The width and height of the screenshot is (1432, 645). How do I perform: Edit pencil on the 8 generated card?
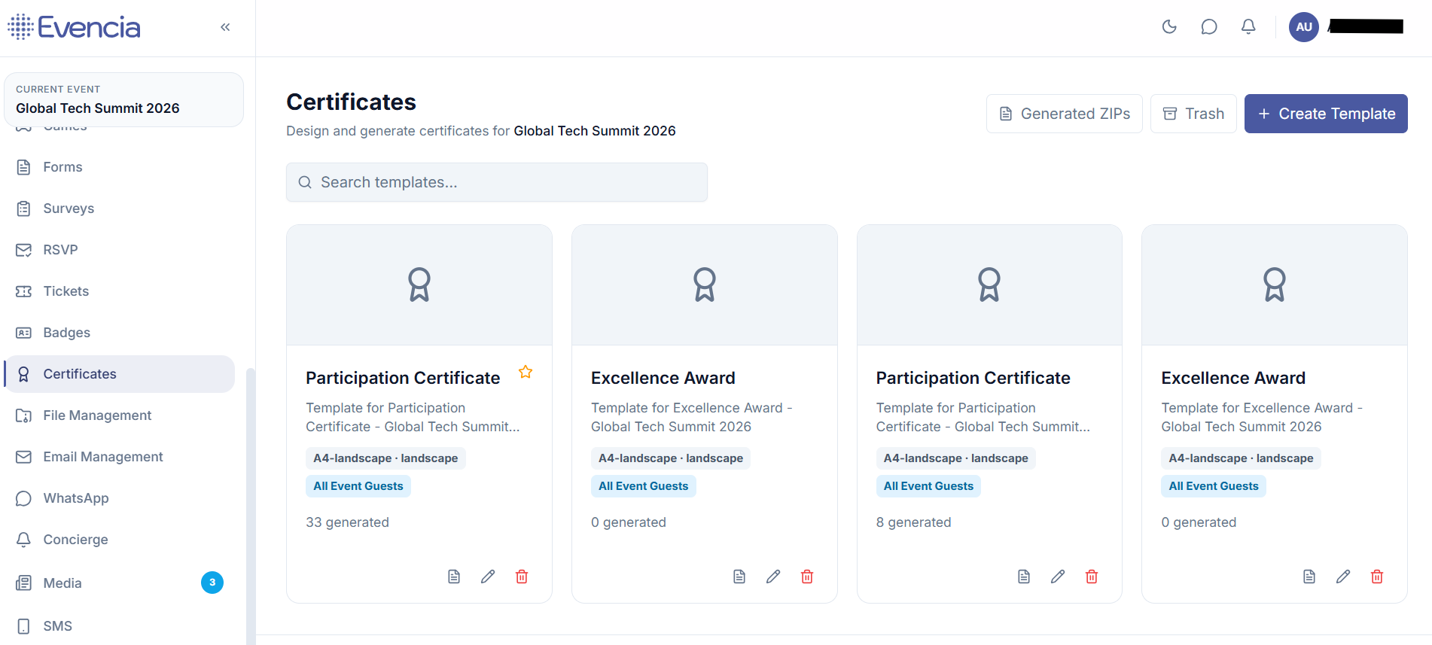click(x=1058, y=577)
